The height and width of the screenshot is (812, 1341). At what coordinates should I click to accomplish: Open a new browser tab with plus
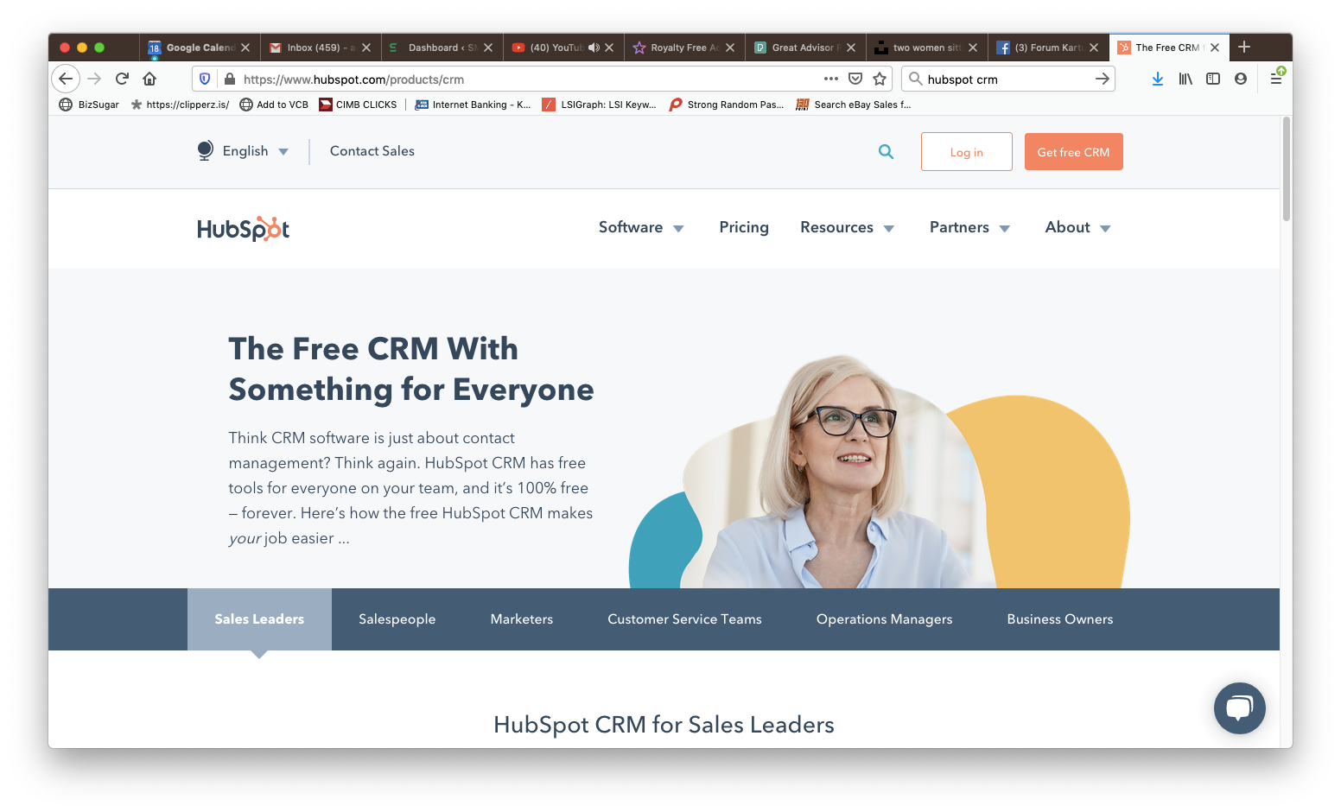click(1244, 47)
